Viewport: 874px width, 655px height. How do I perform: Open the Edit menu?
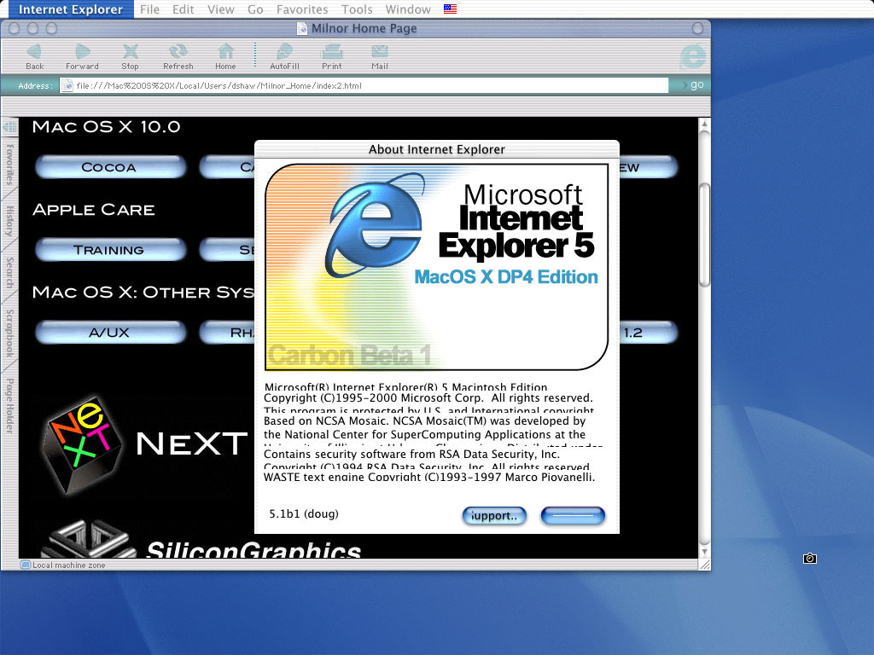(183, 9)
